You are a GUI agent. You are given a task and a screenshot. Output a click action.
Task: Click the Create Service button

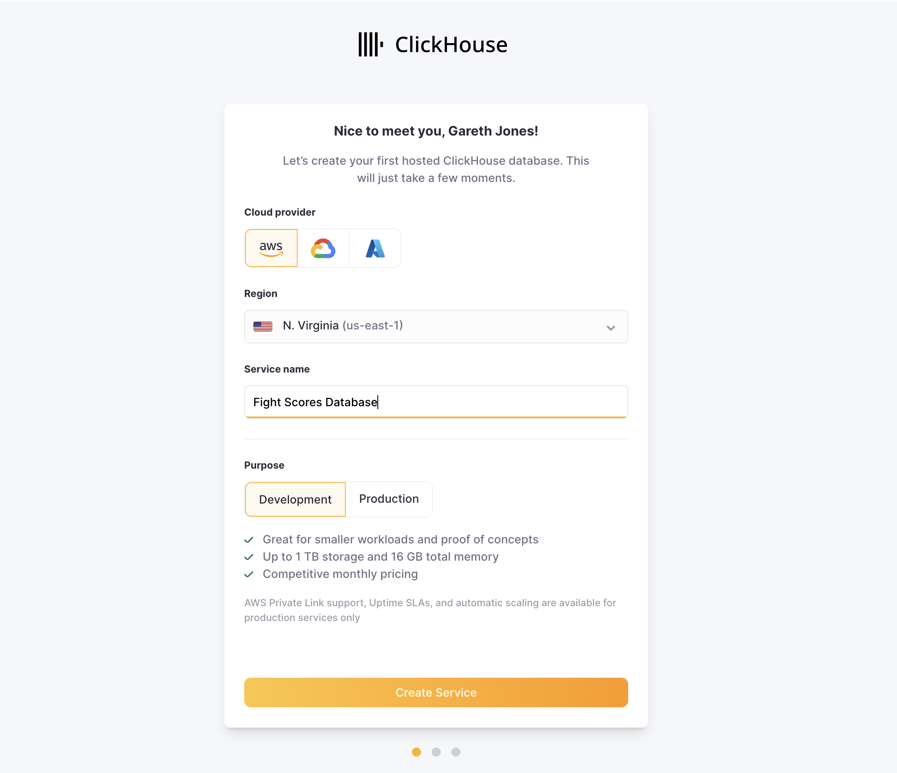pos(436,692)
